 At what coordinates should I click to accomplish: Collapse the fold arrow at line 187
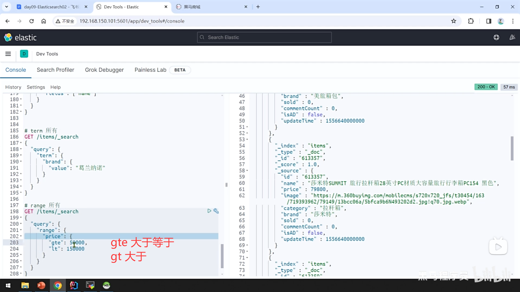tap(21, 143)
